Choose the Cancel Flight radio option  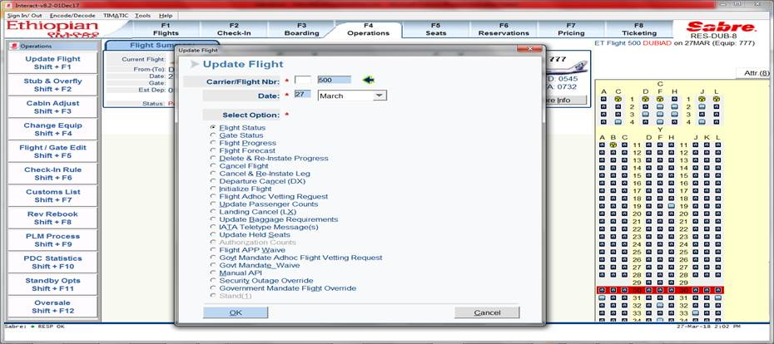[x=213, y=165]
